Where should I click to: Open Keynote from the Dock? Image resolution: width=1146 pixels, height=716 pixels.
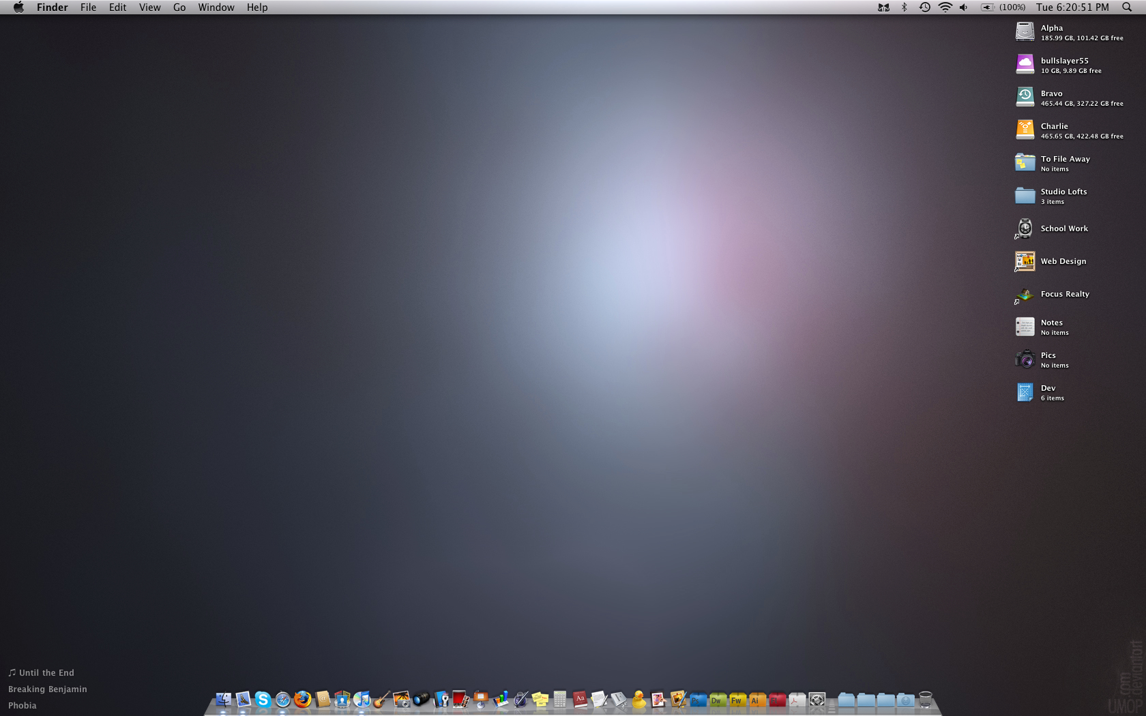click(480, 699)
